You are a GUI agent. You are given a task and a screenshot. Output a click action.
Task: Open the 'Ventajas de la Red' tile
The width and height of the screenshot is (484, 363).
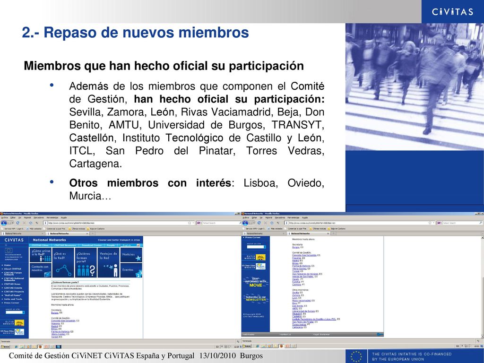[108, 262]
